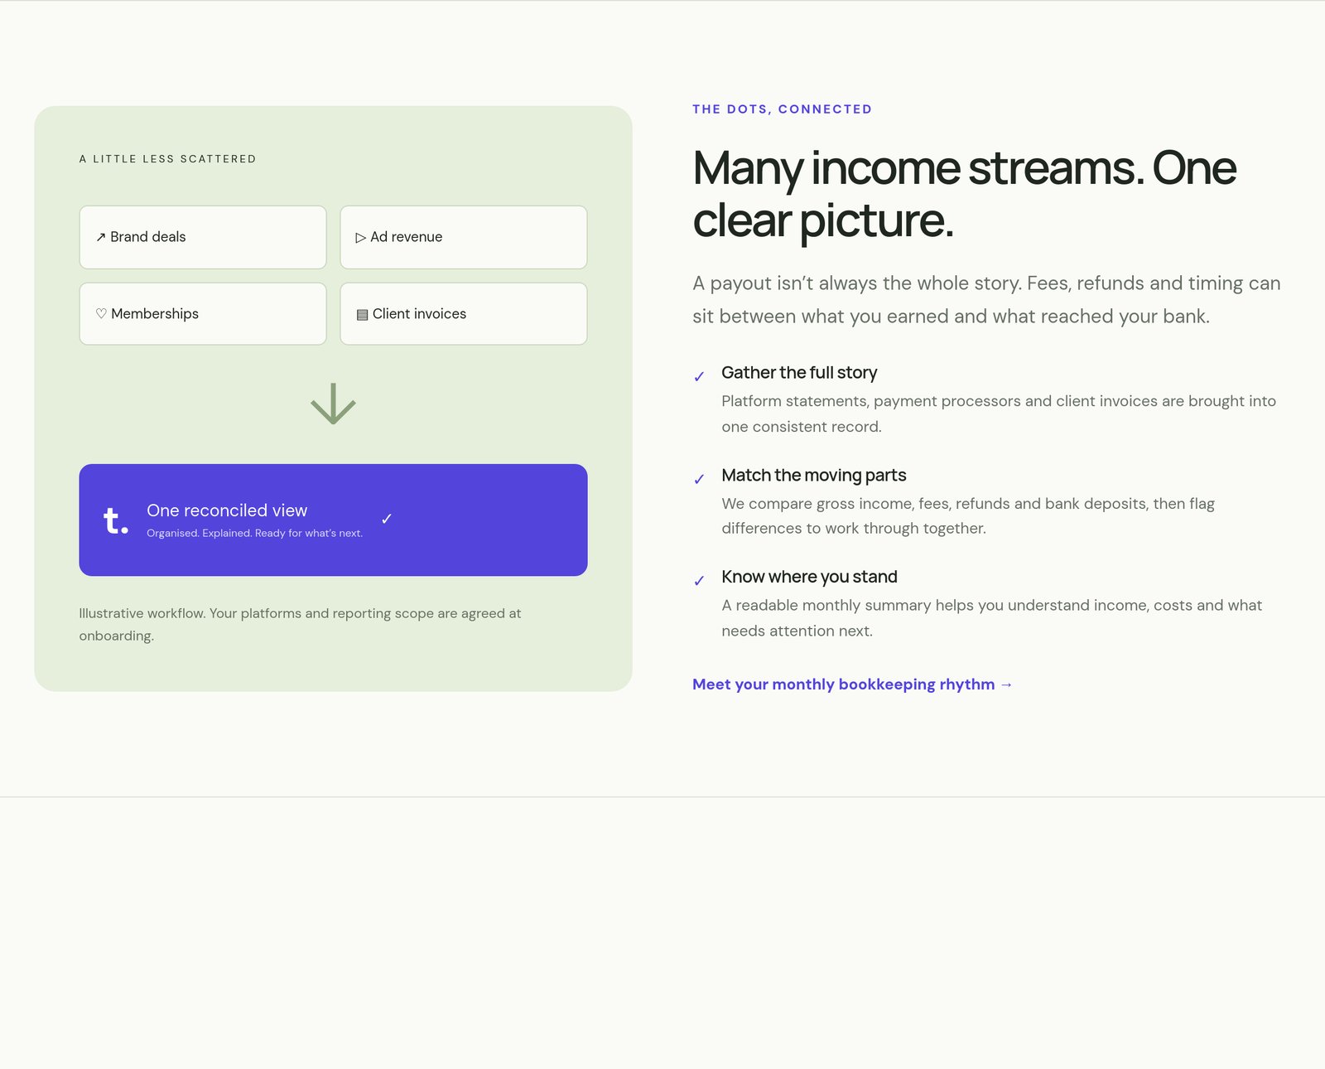Click "Organised. Explained. Ready for what's next." text
1325x1069 pixels.
pos(254,533)
